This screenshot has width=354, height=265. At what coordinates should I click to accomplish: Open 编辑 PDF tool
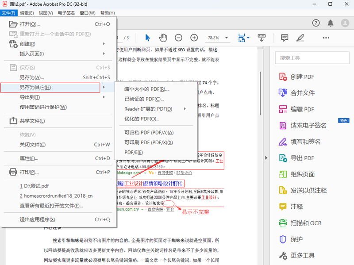click(296, 109)
